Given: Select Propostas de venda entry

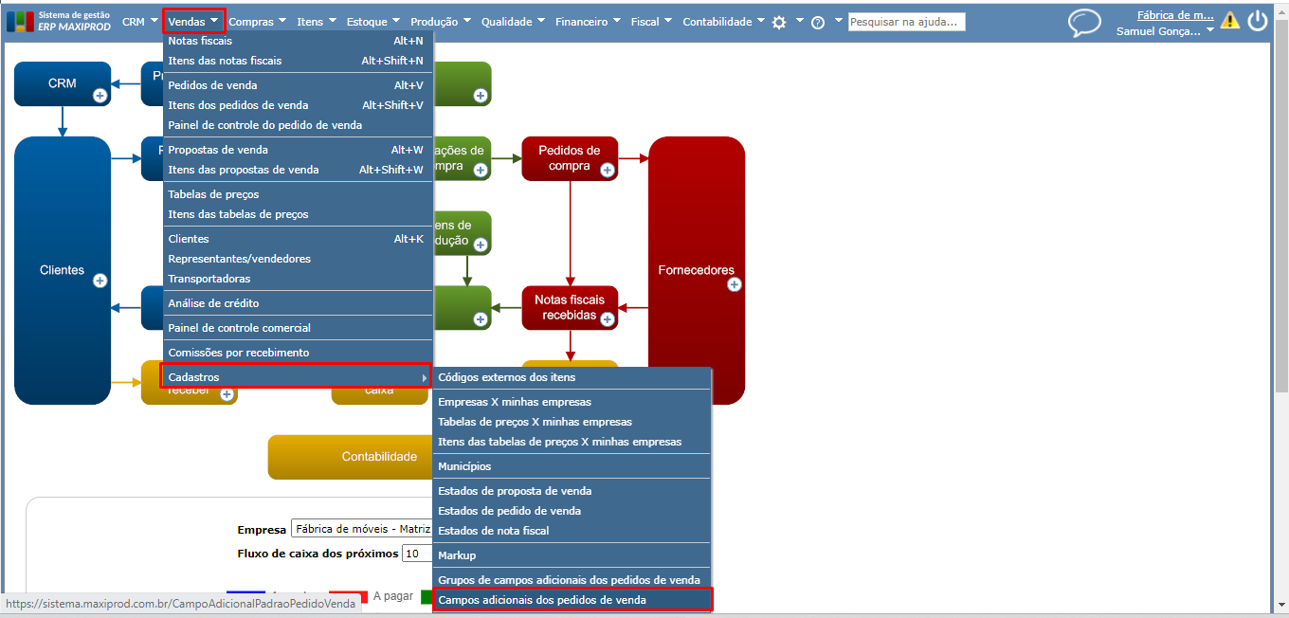Looking at the screenshot, I should (298, 150).
